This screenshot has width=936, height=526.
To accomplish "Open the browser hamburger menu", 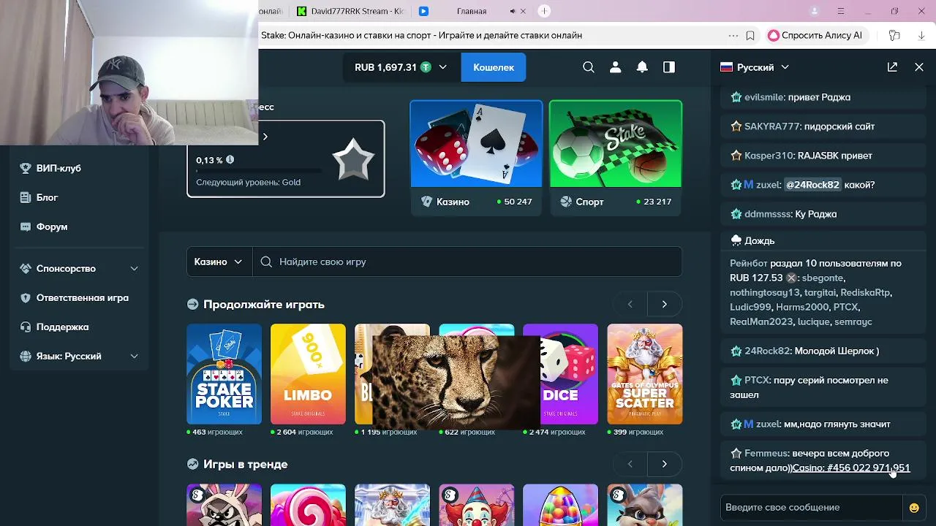I will click(x=841, y=11).
